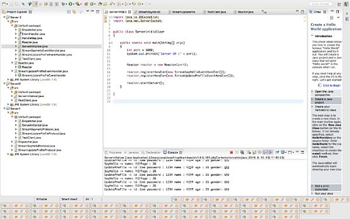Click the New Java Package icon
Image resolution: width=350 pixels, height=219 pixels.
pos(86,4)
